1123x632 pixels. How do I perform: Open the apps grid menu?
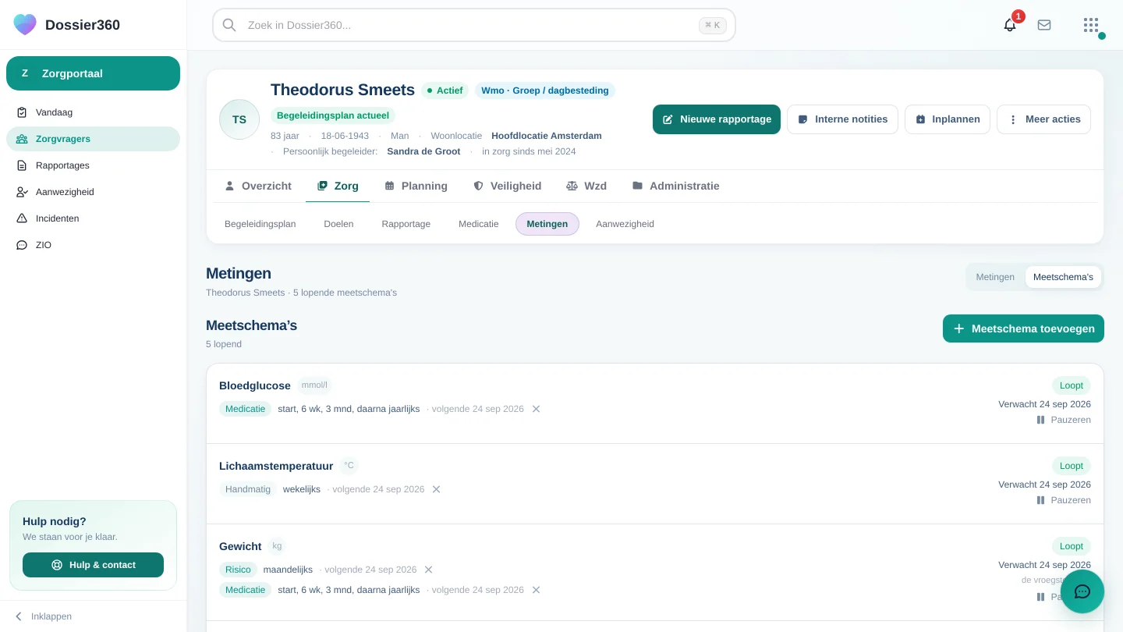point(1091,25)
